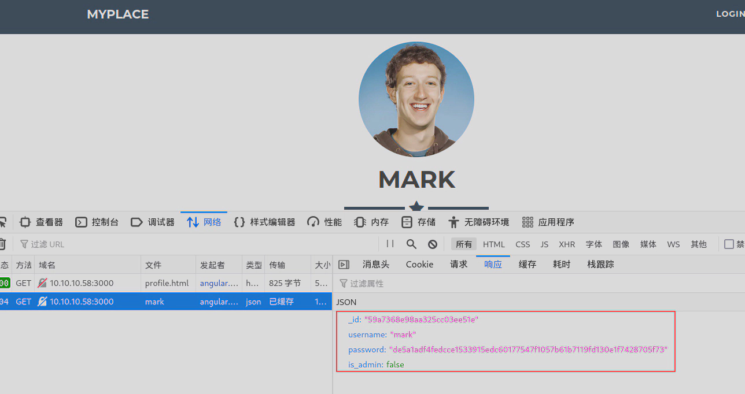Collapse the request details pane toggle
Viewport: 745px width, 394px height.
344,265
